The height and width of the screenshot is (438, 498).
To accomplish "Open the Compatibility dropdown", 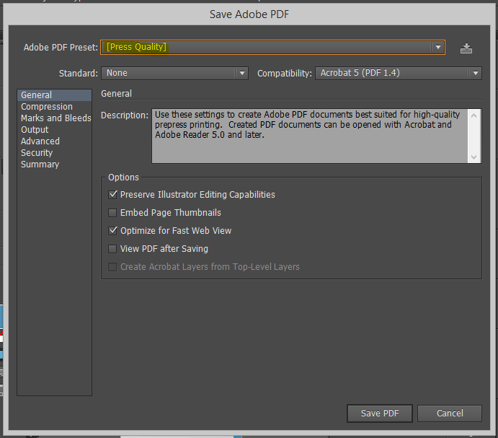I will [399, 73].
